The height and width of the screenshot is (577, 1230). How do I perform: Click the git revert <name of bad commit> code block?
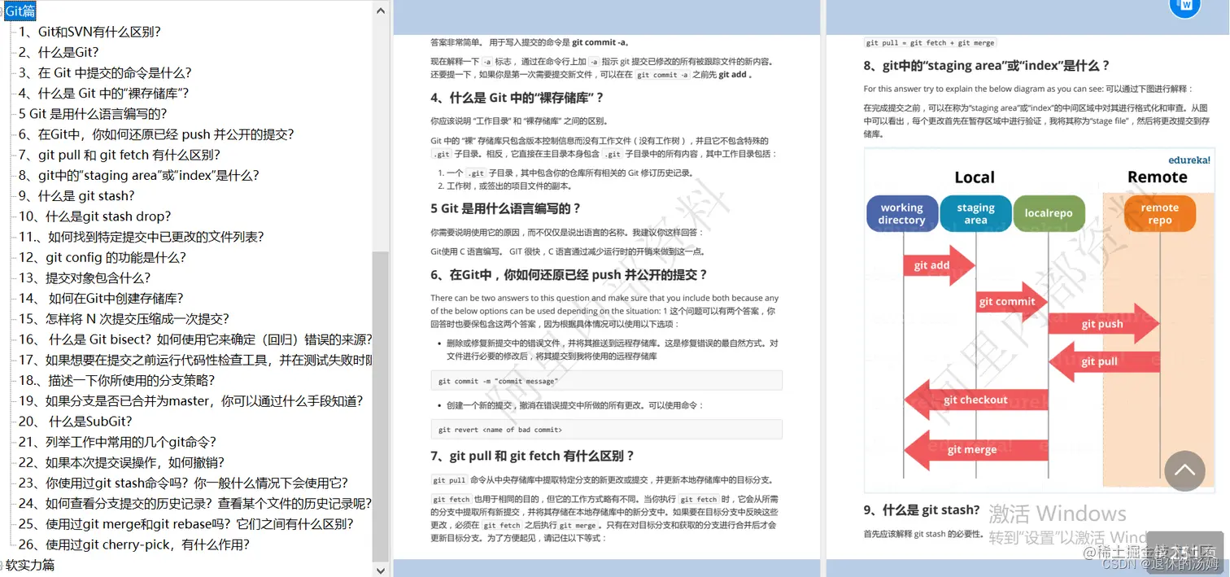point(606,430)
